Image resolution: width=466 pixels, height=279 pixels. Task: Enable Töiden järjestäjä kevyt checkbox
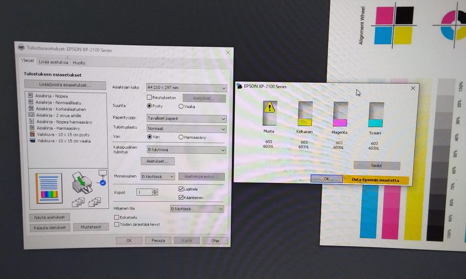117,224
